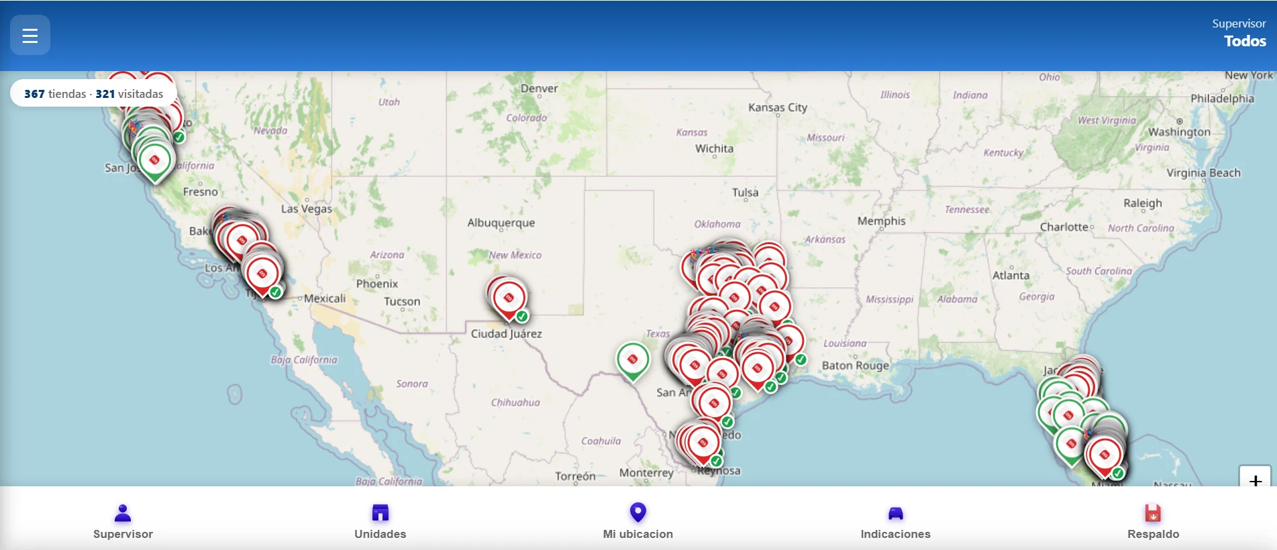Click the Baton Rouge map label
Image resolution: width=1277 pixels, height=550 pixels.
click(x=856, y=366)
